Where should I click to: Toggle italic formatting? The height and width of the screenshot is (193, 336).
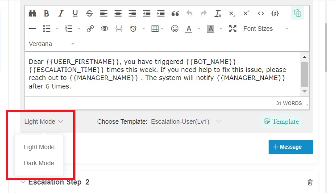click(x=61, y=13)
